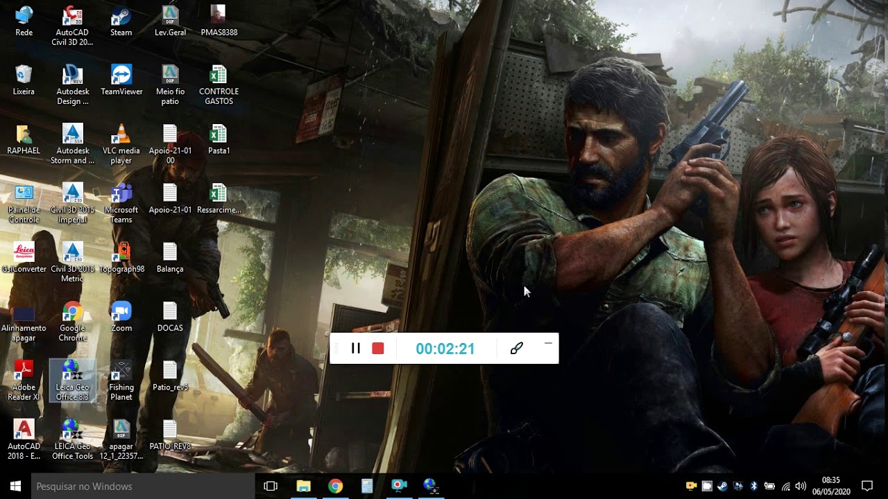888x499 pixels.
Task: Open the yellow recorder tray icon
Action: pyautogui.click(x=691, y=486)
